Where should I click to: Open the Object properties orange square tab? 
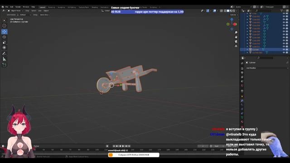tap(242, 96)
